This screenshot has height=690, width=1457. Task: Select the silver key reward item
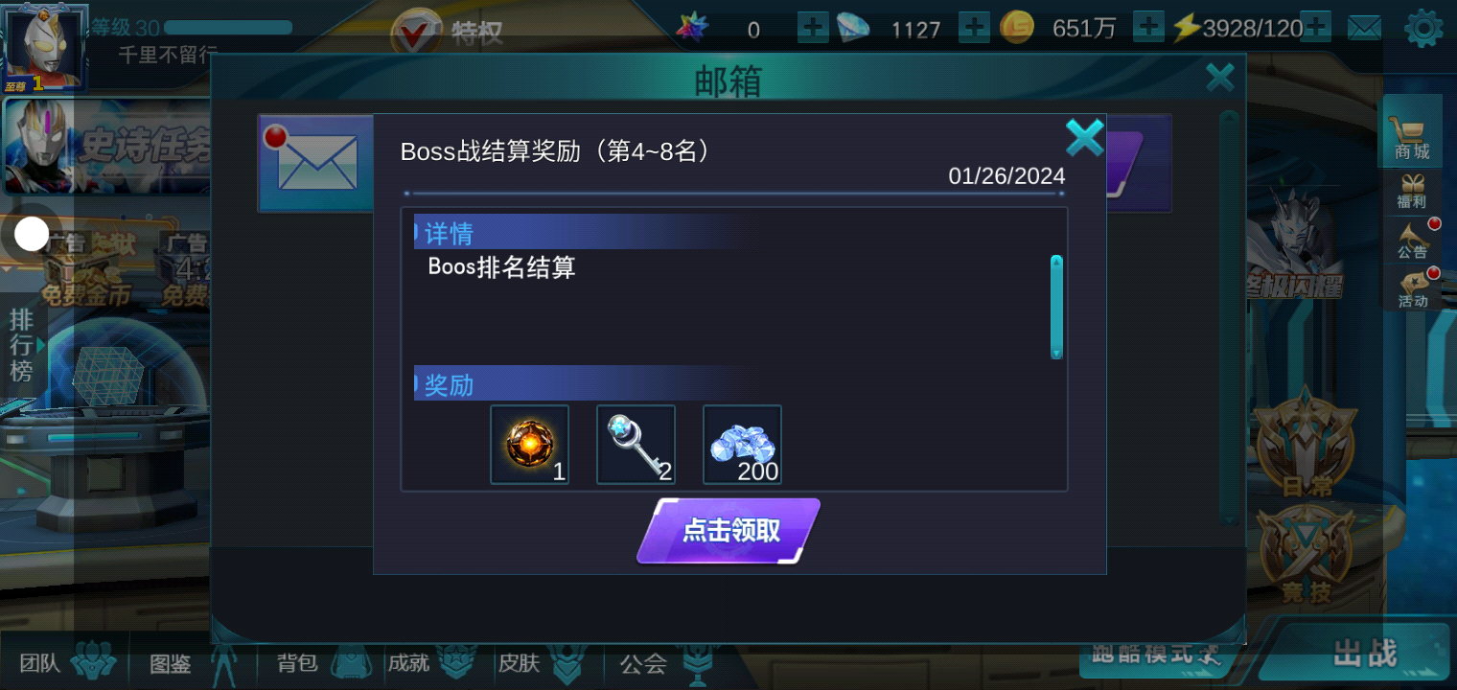(636, 445)
